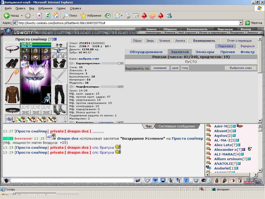The image size is (265, 199).
Task: Switch to the Эликсиры tab
Action: point(205,52)
